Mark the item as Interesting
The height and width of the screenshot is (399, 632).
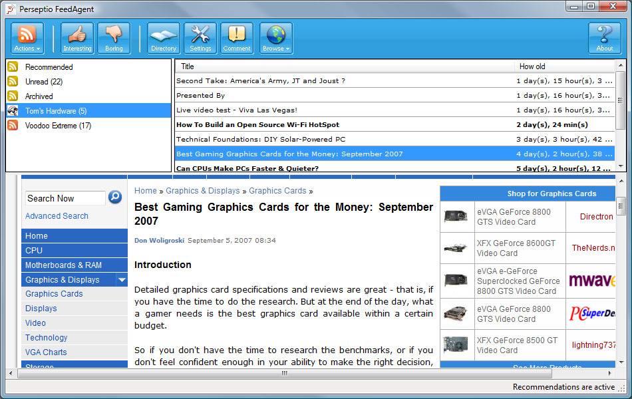point(77,39)
